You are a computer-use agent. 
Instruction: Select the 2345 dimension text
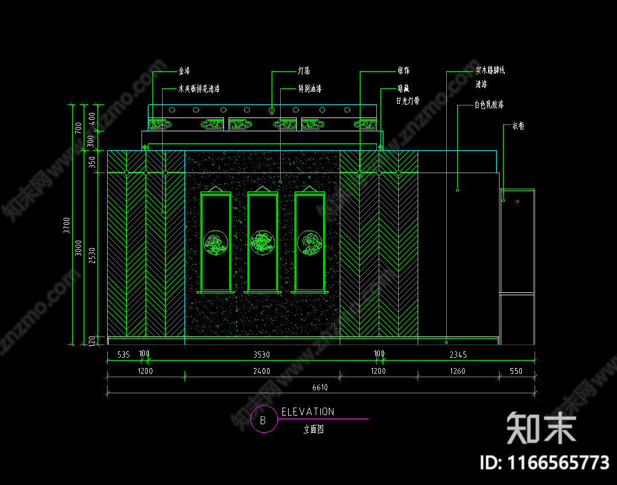point(458,355)
